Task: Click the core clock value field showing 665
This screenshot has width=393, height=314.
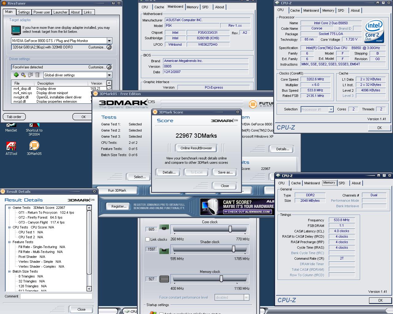Action: tap(151, 229)
